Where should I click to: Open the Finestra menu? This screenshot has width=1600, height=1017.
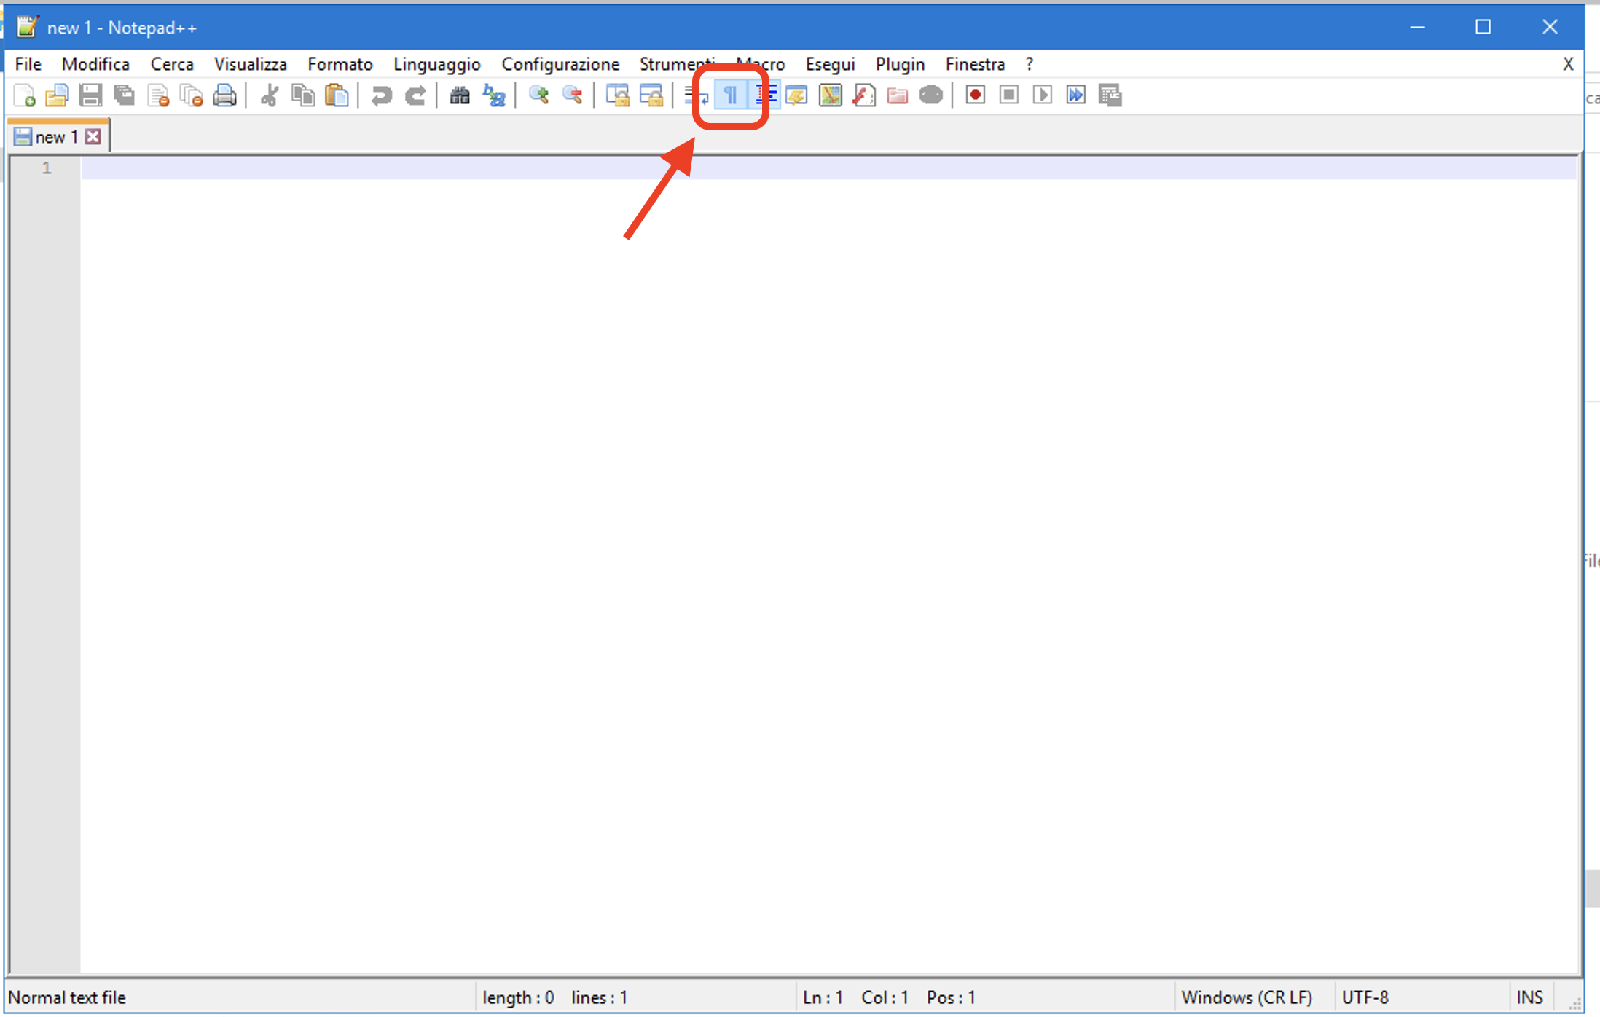(976, 64)
